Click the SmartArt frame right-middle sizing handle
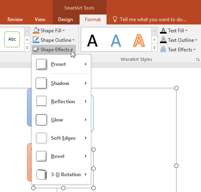The height and width of the screenshot is (192, 201). point(176,165)
